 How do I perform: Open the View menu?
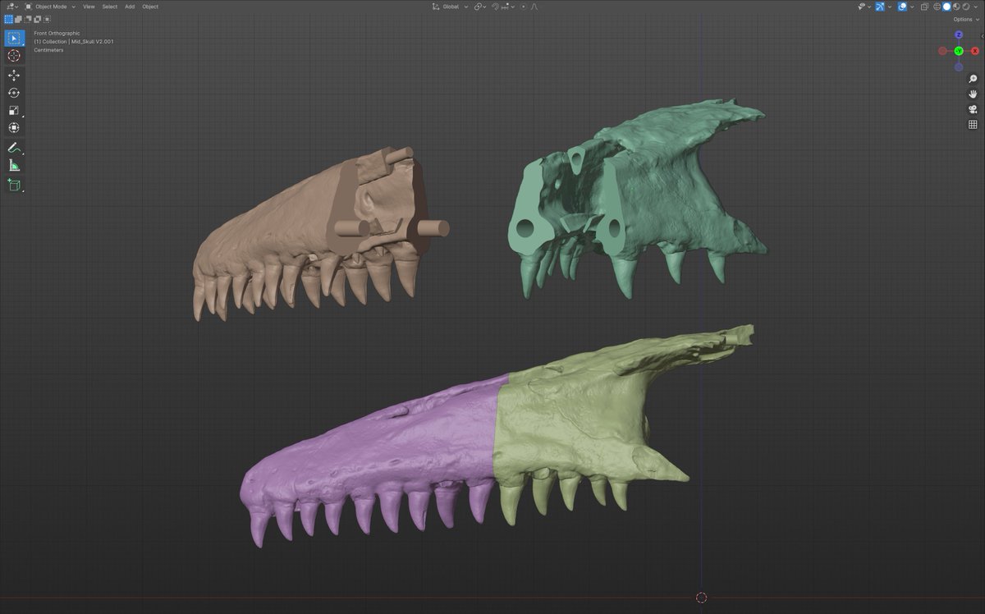(x=89, y=7)
